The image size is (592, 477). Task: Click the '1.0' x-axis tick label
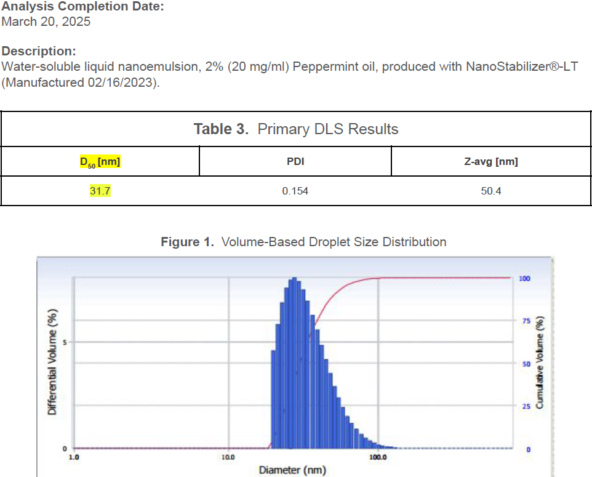74,457
